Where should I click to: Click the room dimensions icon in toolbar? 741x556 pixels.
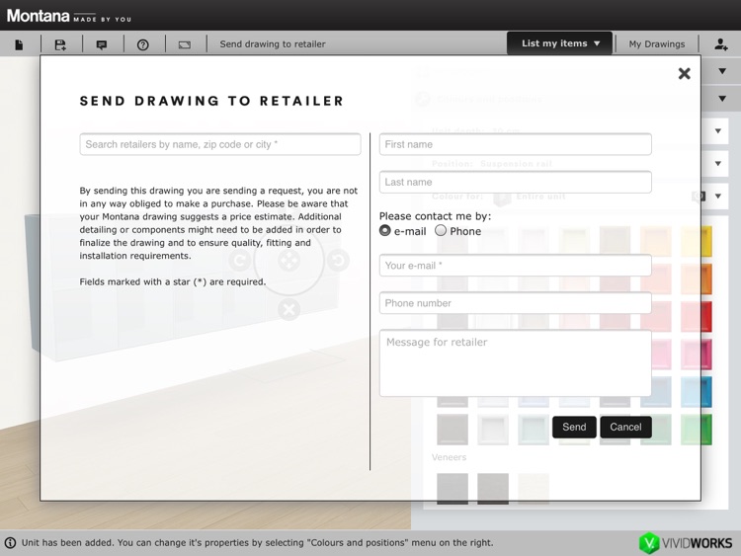tap(185, 44)
